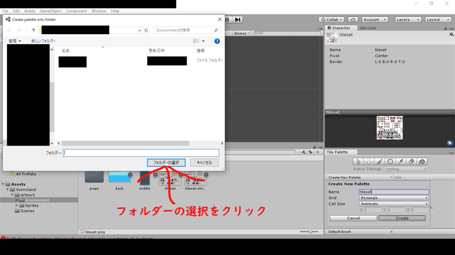
Task: Select the eraser tool in Tile Palette
Action: [411, 162]
